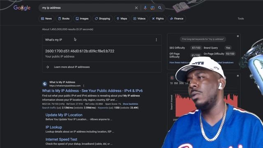Open the Videos filter tab
The height and width of the screenshot is (148, 263).
click(x=139, y=18)
